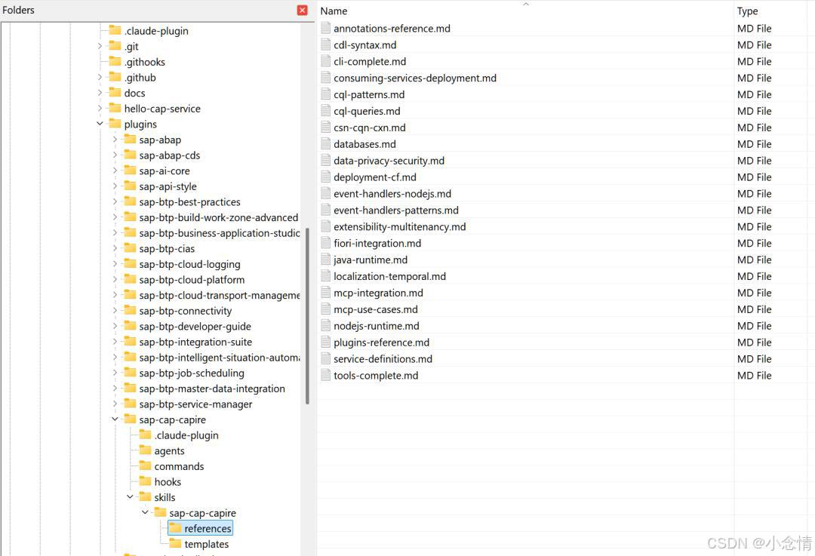Viewport: 815px width, 556px height.
Task: Click the skills folder icon
Action: 145,497
